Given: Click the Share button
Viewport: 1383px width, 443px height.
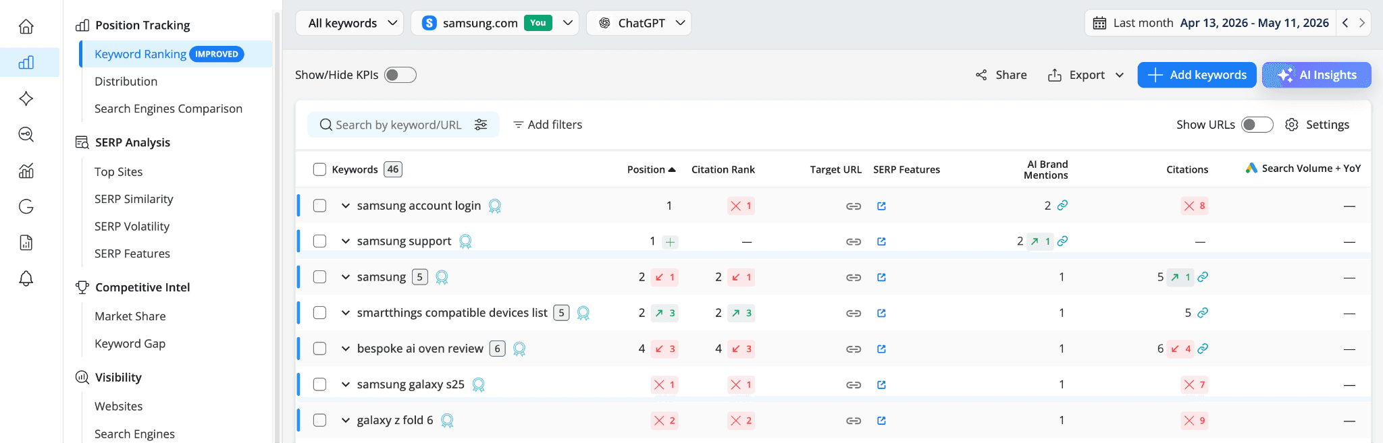Looking at the screenshot, I should point(1001,75).
